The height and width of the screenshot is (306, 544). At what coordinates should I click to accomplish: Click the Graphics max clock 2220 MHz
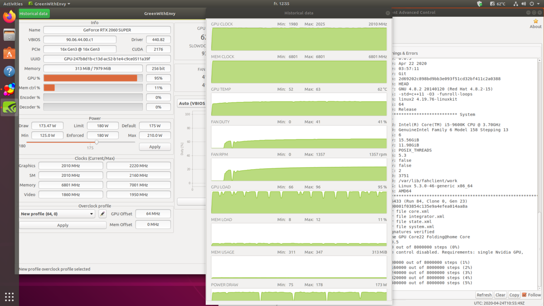[138, 165]
